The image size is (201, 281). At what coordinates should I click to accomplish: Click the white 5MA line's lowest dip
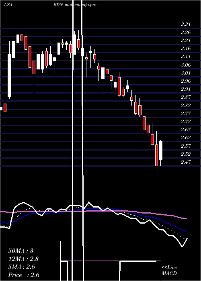click(183, 246)
